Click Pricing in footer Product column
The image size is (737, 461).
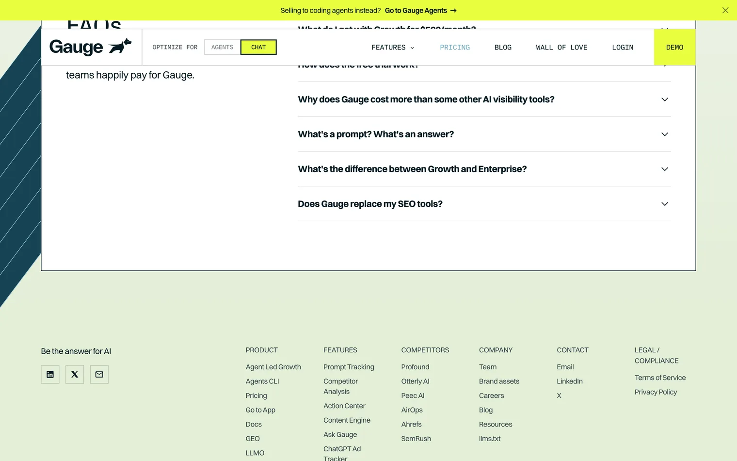256,395
